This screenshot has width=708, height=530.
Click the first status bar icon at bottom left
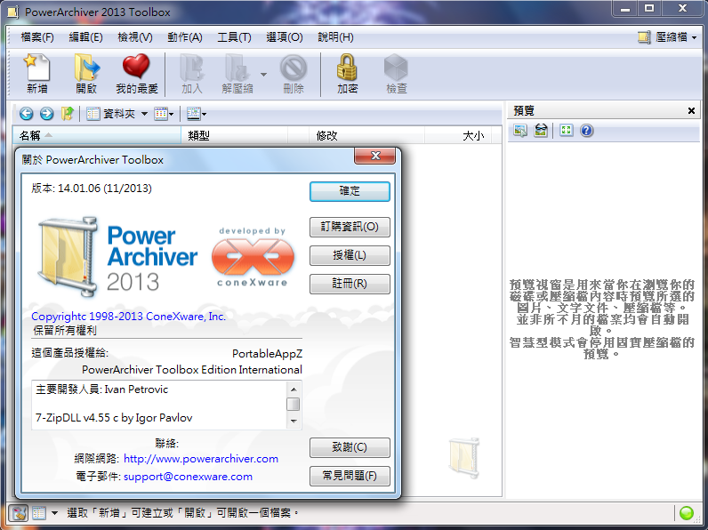(18, 513)
